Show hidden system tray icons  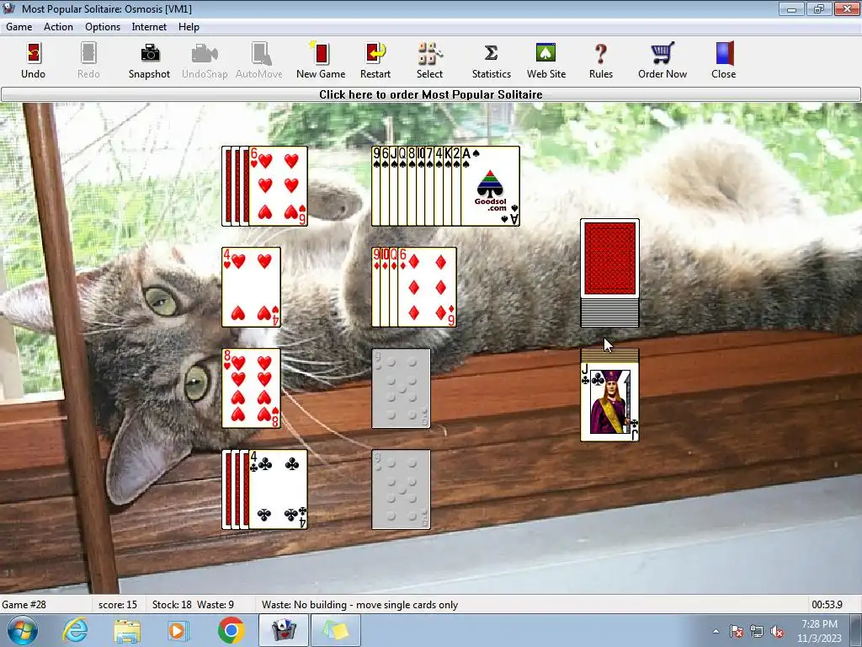(716, 631)
